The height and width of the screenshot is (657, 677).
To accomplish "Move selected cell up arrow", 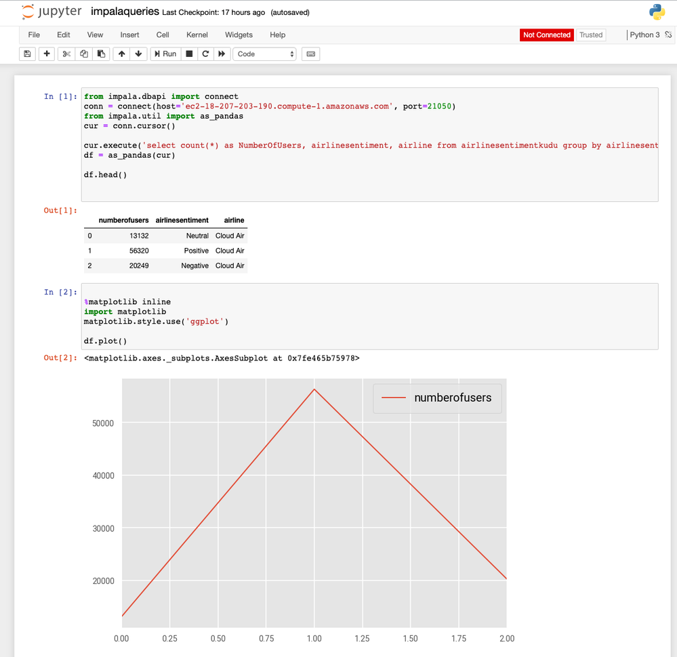I will point(122,54).
